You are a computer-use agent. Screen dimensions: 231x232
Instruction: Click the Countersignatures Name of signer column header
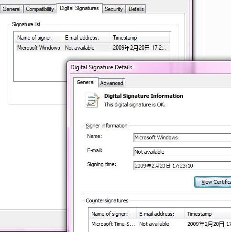click(112, 214)
